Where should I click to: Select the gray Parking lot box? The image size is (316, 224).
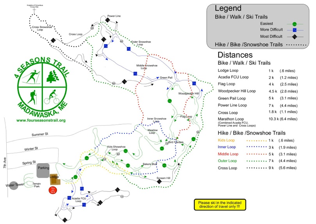43,171
